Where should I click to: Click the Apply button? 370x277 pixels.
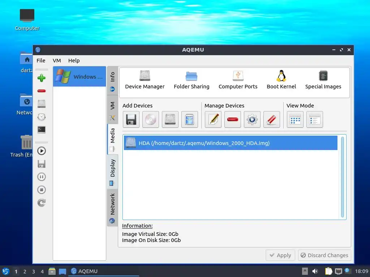[x=280, y=255]
